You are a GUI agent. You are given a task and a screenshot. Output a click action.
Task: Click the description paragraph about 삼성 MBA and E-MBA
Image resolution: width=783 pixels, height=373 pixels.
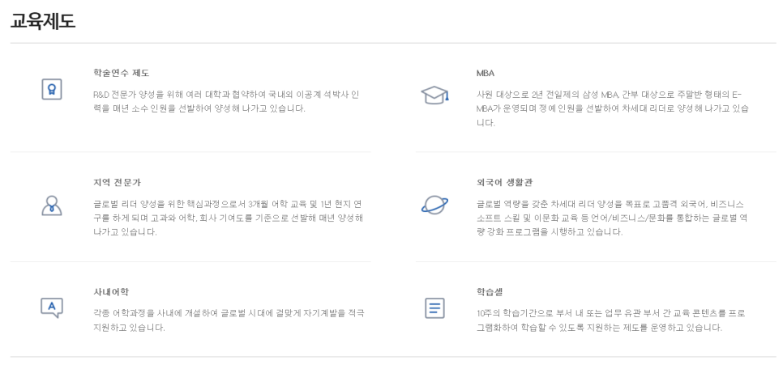click(x=612, y=108)
